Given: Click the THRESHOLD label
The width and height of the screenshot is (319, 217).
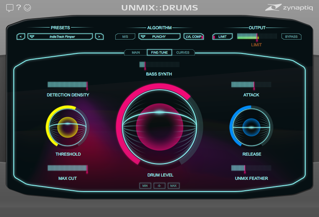Looking at the screenshot, I should pos(68,154).
